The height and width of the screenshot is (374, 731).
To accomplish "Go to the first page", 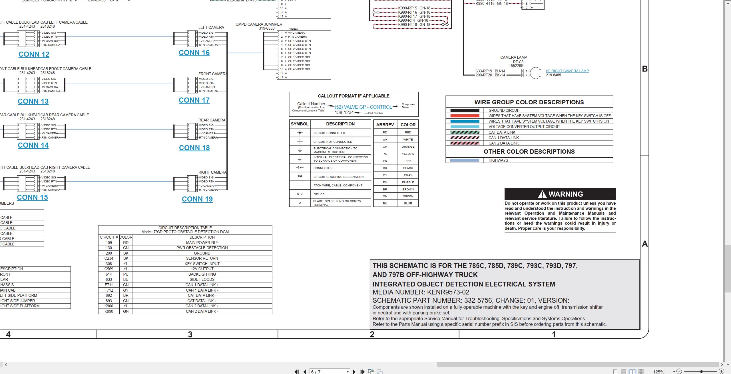I will click(297, 371).
